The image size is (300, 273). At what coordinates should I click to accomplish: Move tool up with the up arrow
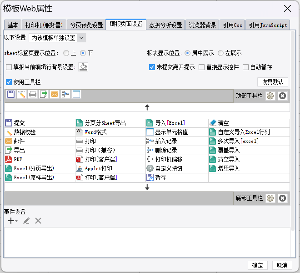click(147, 107)
